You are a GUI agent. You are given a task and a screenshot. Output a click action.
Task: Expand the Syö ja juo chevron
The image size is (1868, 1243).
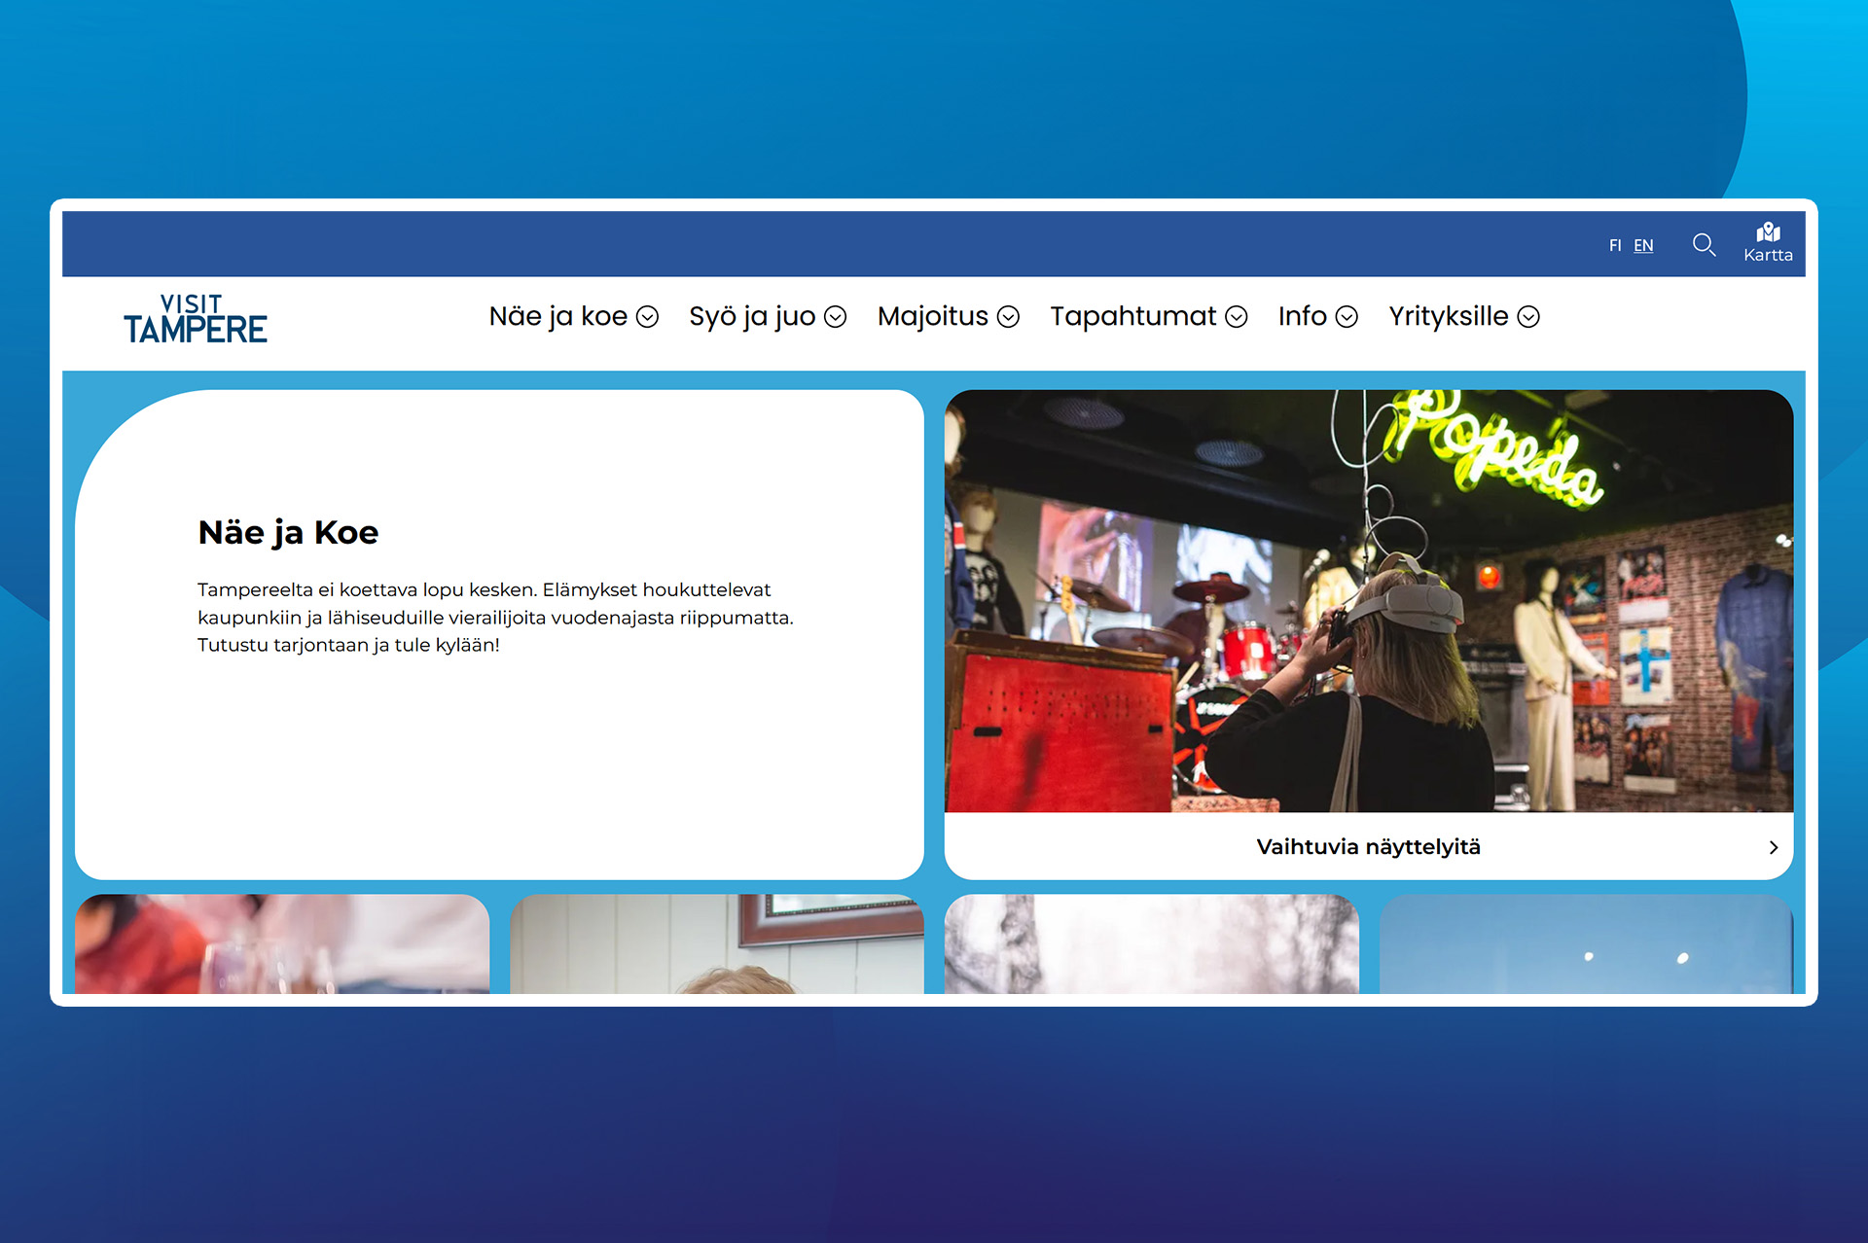click(x=836, y=317)
